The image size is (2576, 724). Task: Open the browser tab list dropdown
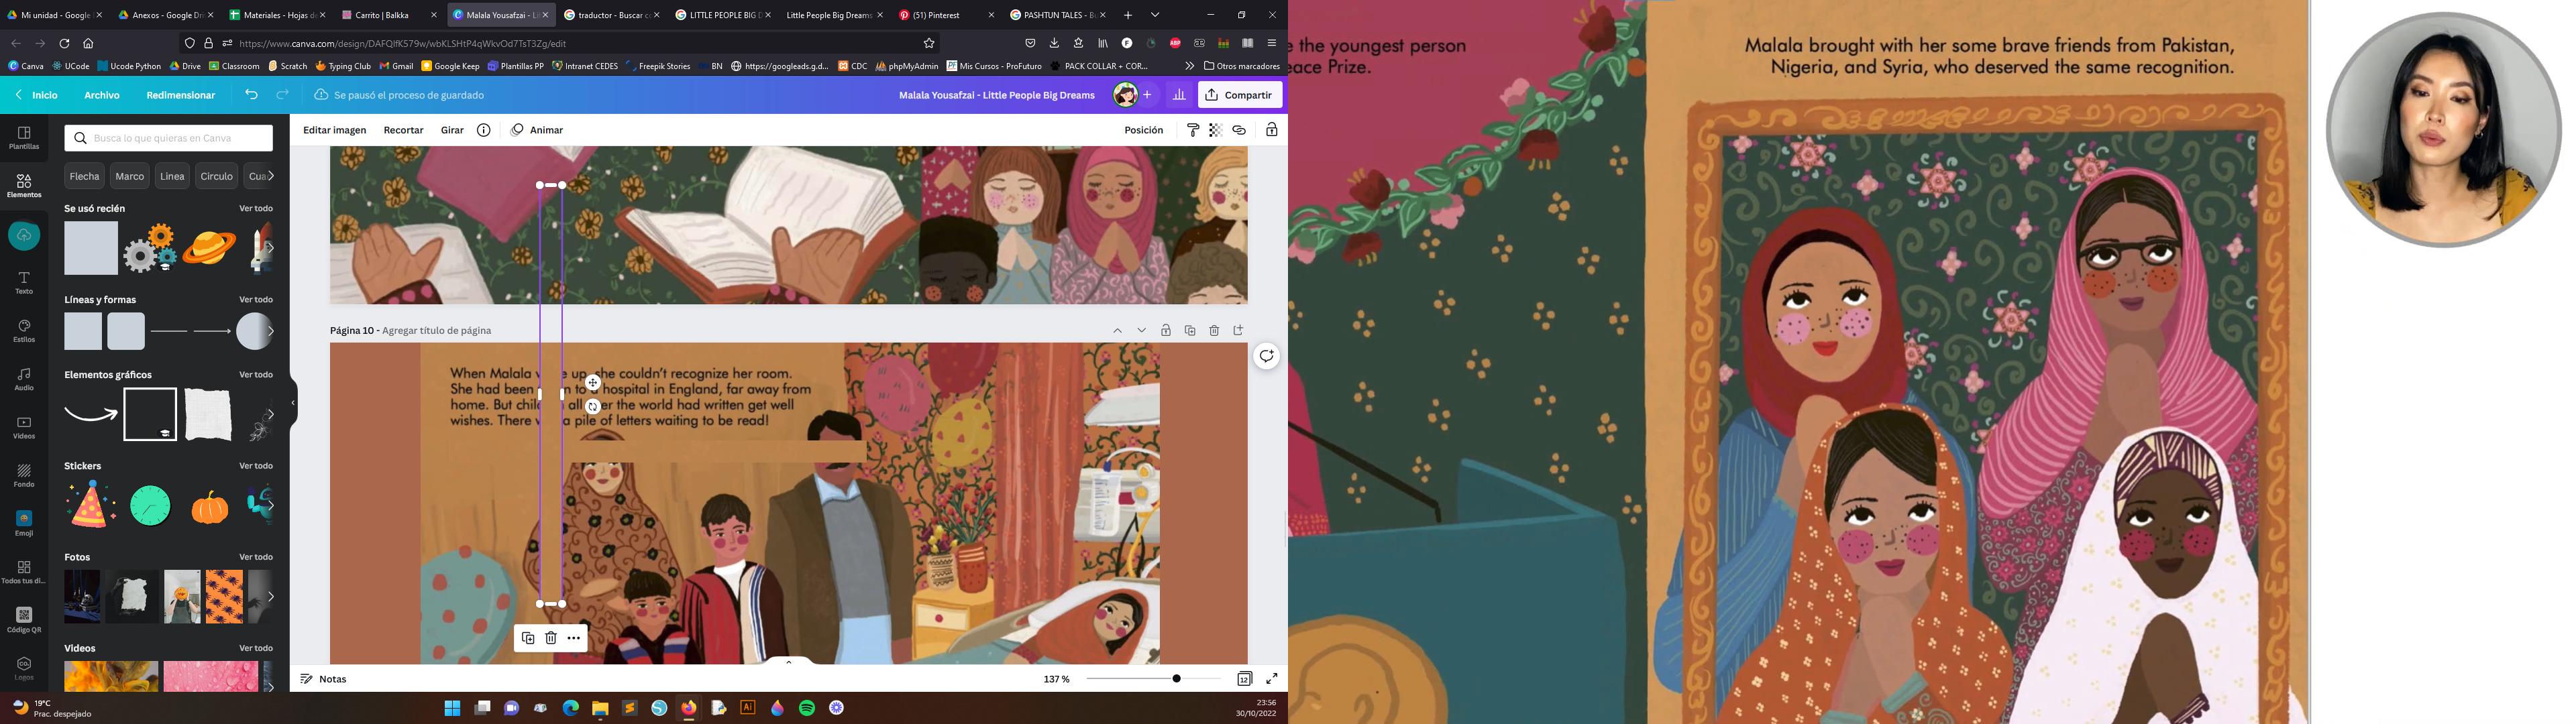click(x=1155, y=15)
